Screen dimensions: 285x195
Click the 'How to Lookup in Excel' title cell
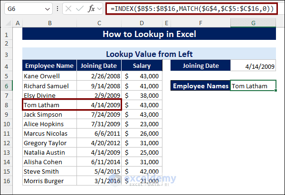(149, 34)
